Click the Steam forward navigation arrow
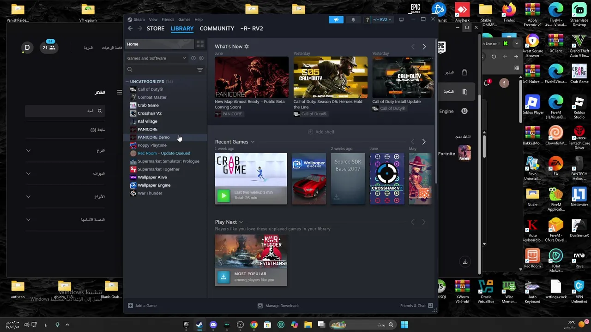Viewport: 591px width, 332px height. 141,29
